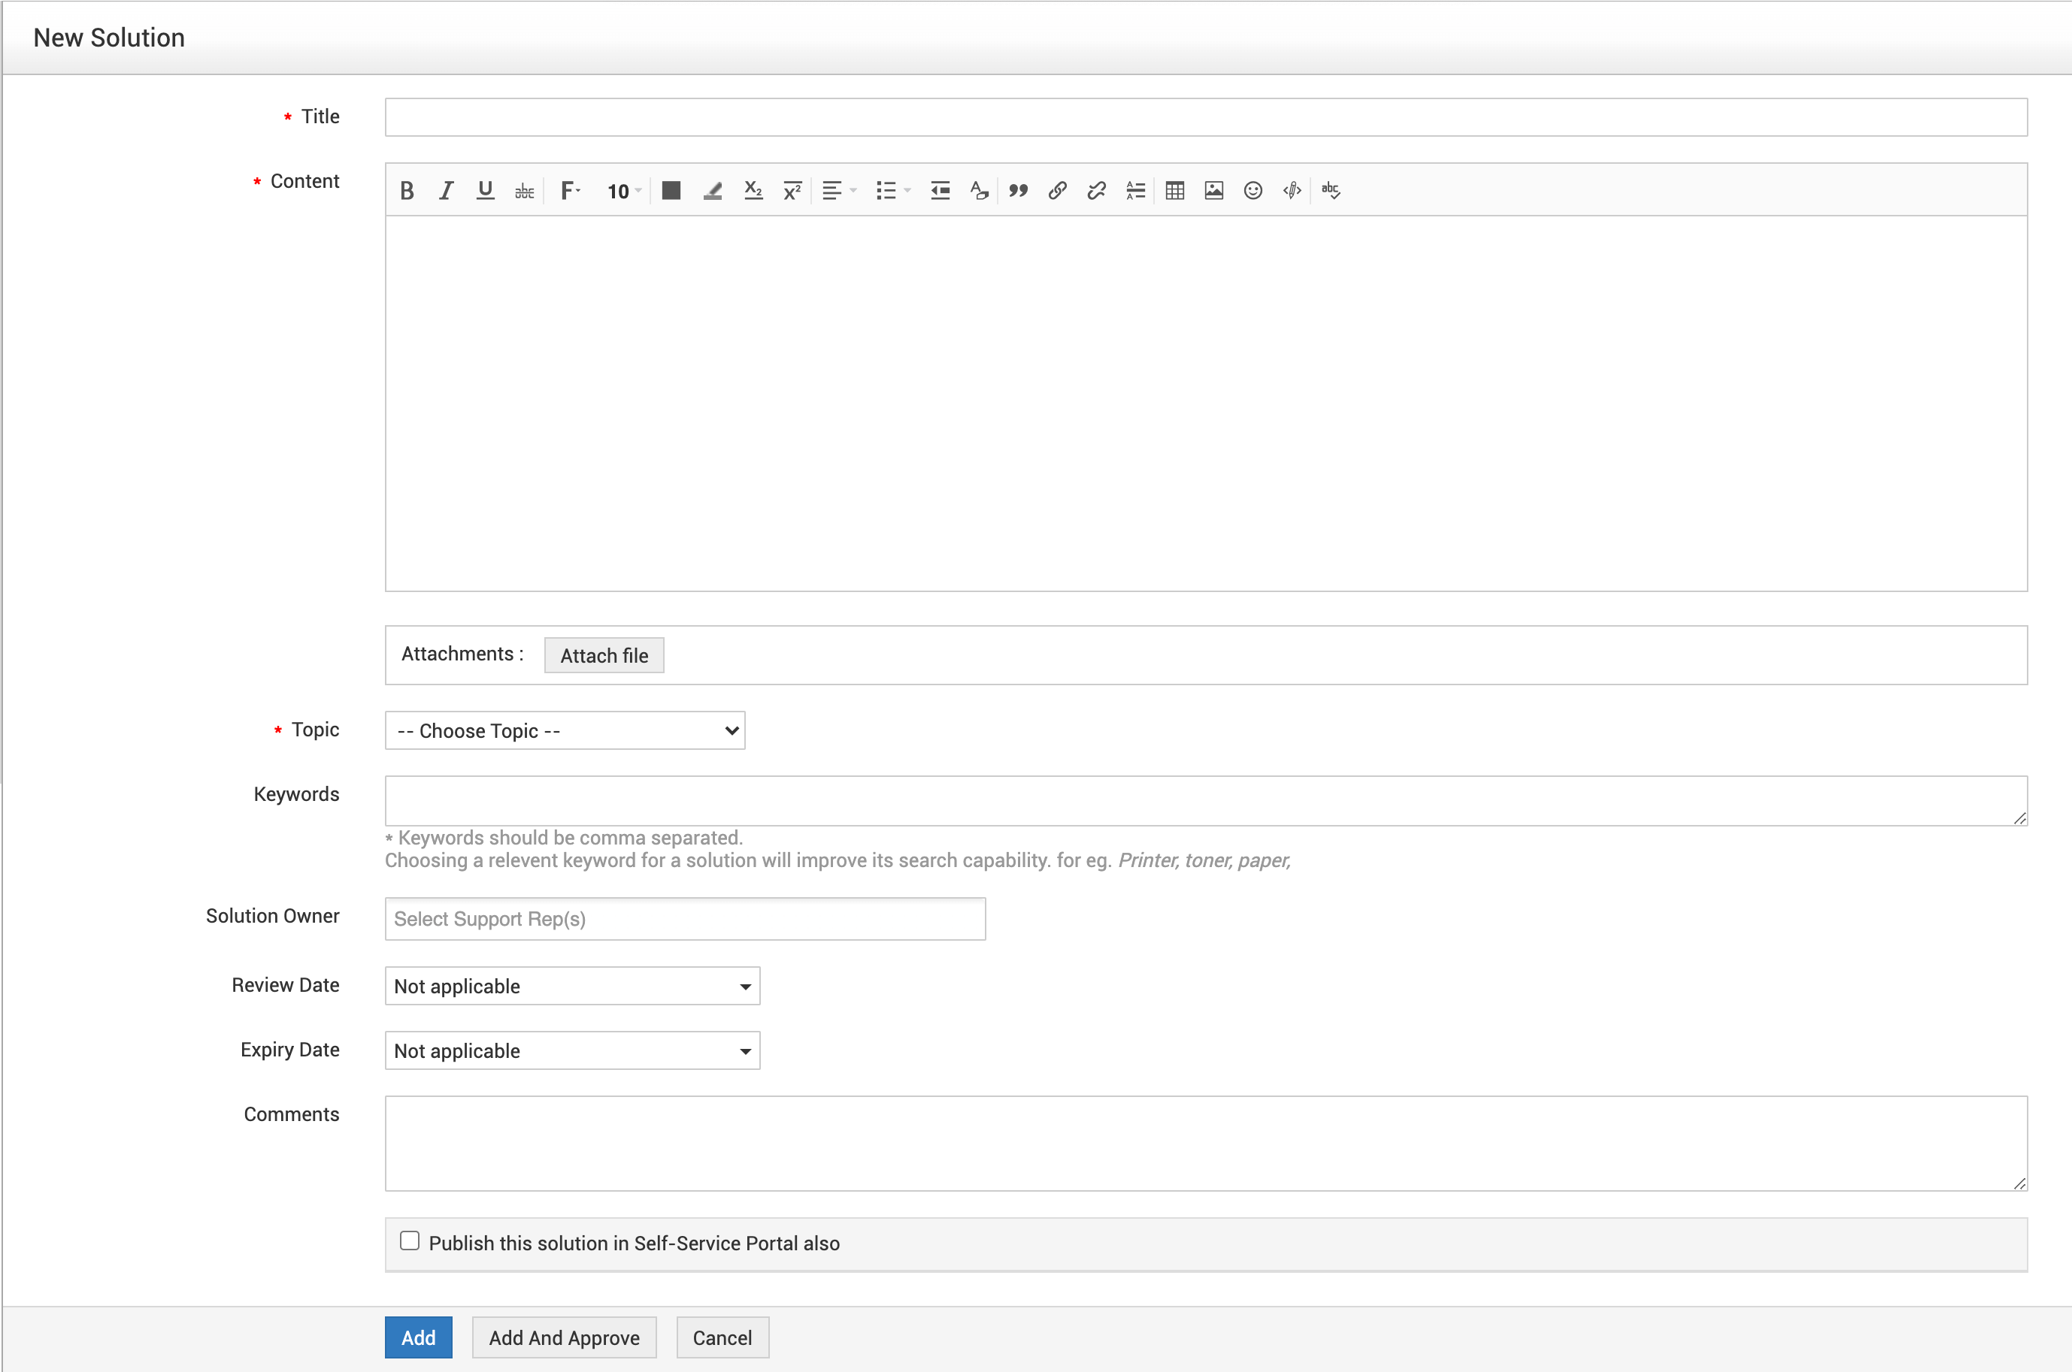Open the Choose Topic dropdown
This screenshot has width=2072, height=1372.
point(565,730)
